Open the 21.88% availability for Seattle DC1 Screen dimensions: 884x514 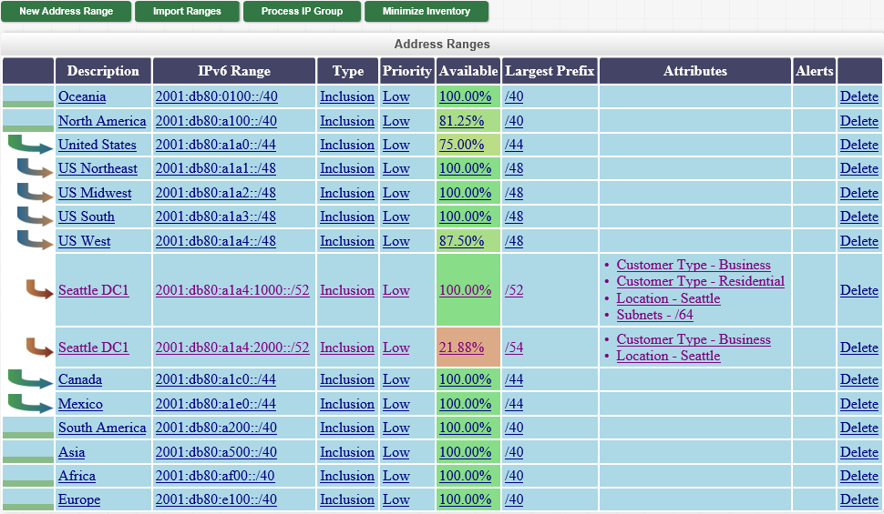461,348
